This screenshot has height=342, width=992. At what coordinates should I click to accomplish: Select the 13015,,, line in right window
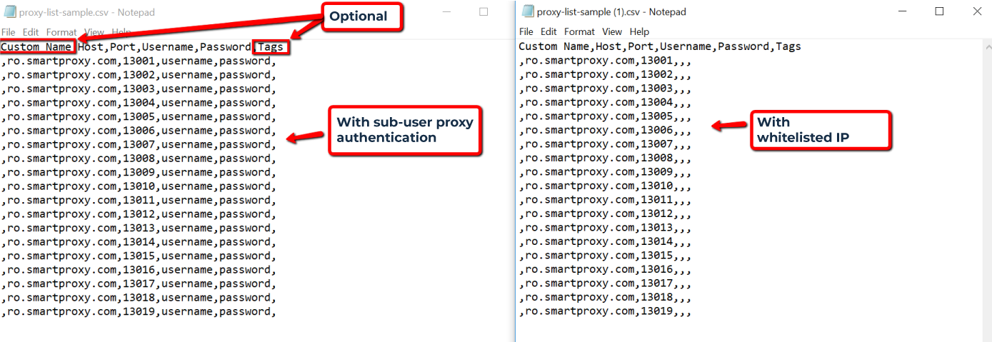coord(606,256)
